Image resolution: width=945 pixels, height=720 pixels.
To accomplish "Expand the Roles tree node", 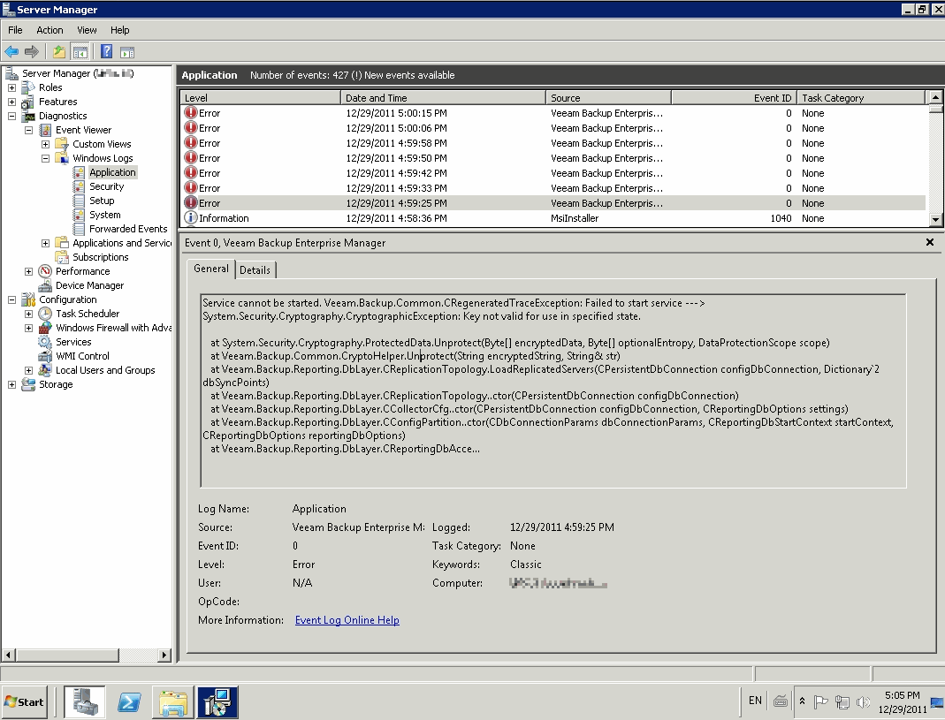I will (11, 87).
